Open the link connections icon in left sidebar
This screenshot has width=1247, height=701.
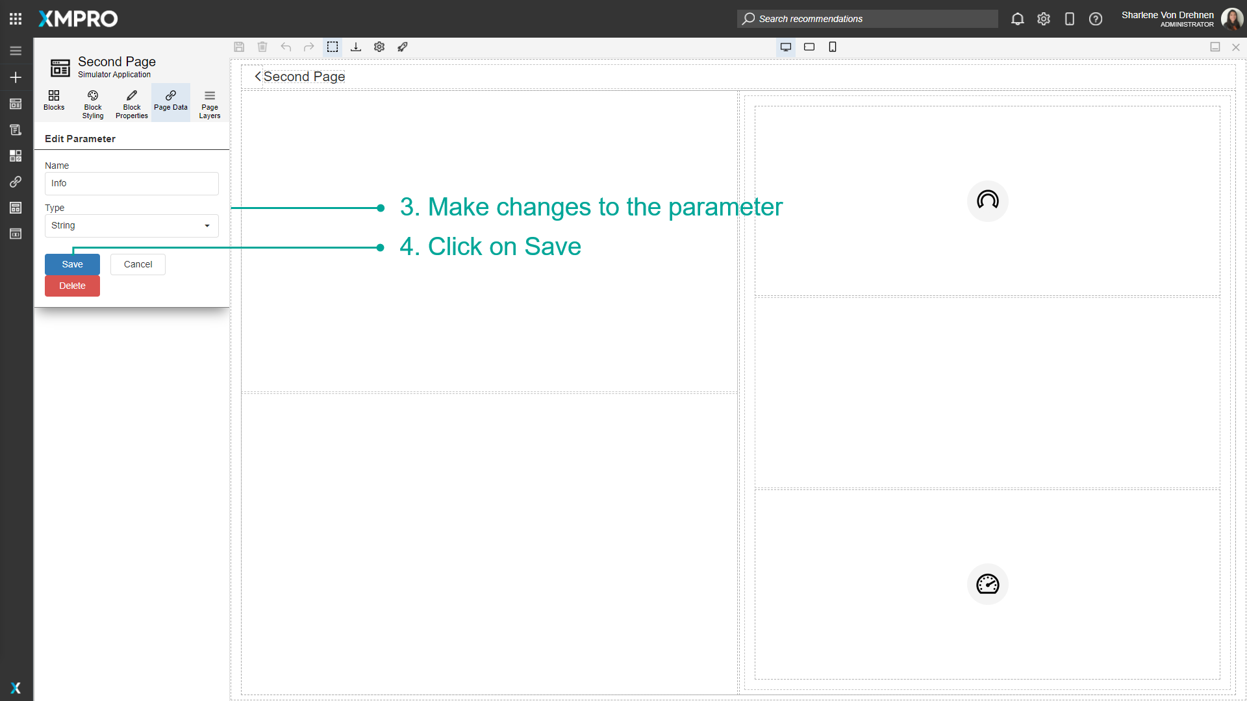pos(16,182)
